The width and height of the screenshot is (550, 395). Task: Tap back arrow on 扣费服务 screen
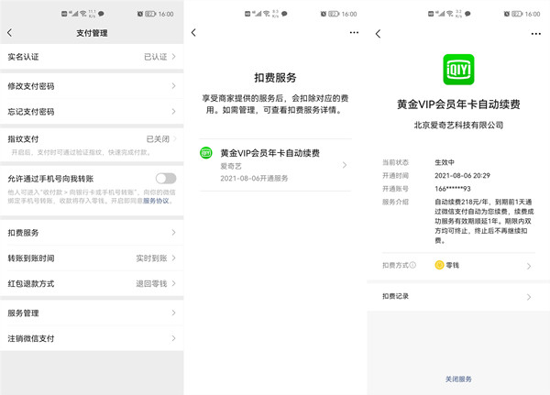pos(193,33)
